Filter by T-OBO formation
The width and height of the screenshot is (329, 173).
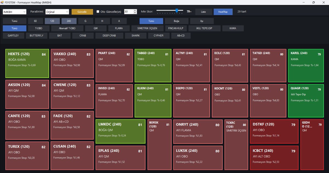click(39, 28)
